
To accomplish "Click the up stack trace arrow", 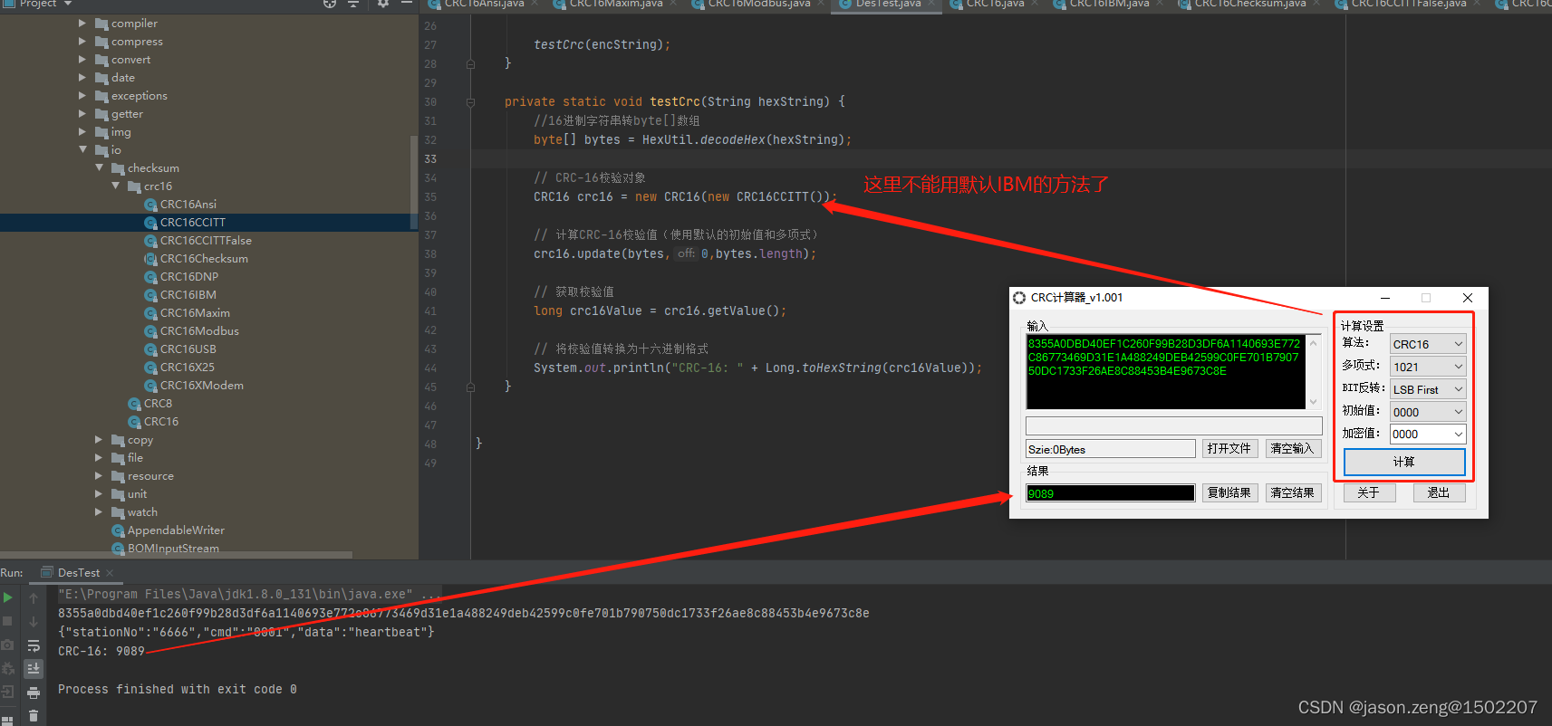I will point(34,597).
